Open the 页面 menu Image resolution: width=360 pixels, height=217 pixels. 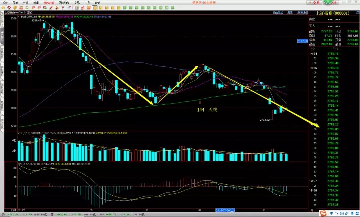click(15, 3)
